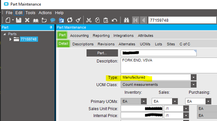Click the open folder arrow toolbar icon
The height and width of the screenshot is (121, 217).
44,20
